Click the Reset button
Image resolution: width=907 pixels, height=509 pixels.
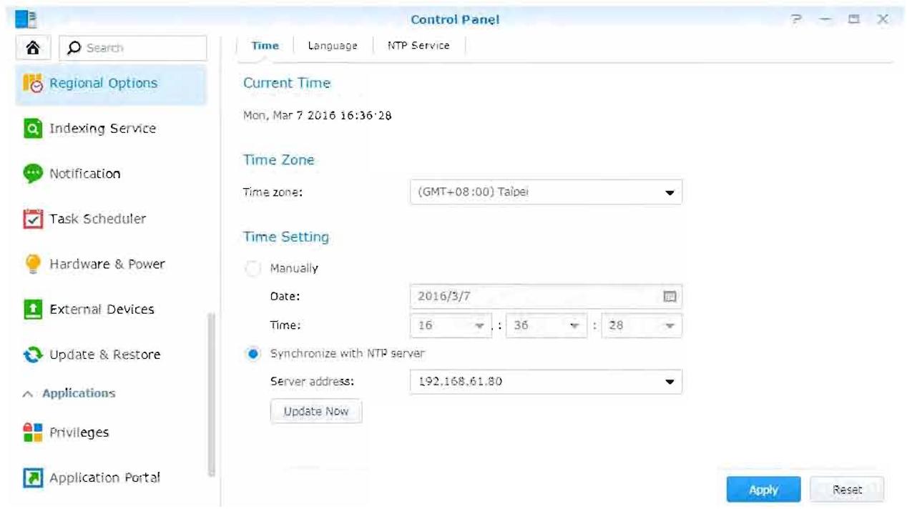(x=847, y=490)
